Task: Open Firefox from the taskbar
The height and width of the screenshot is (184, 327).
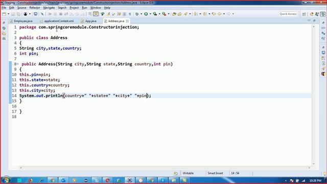Action: point(31,180)
